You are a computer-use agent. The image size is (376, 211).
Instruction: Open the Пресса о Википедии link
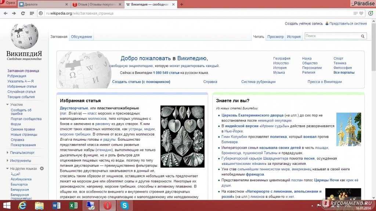(325, 82)
